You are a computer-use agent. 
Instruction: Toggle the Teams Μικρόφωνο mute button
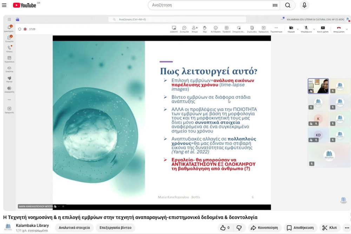point(306,28)
